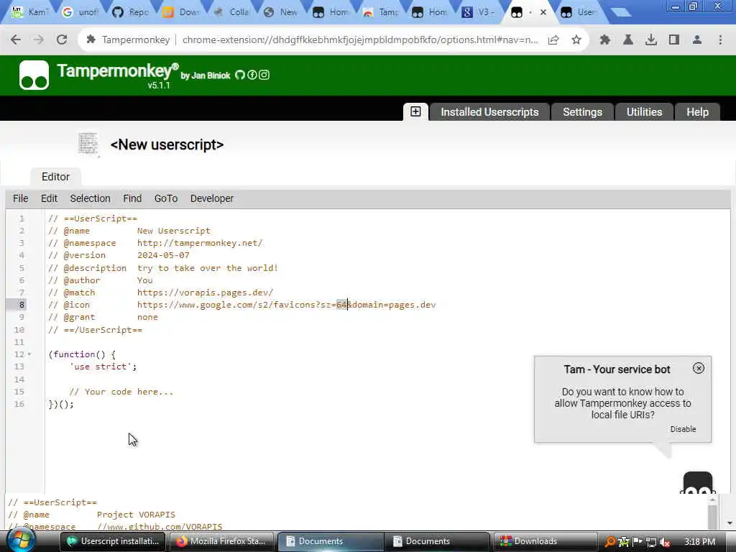Click line number 8 in gutter
This screenshot has width=736, height=552.
(x=21, y=305)
